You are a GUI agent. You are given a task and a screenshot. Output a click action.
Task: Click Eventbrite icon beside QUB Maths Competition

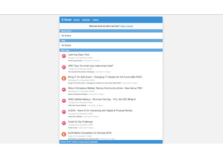[64, 134]
